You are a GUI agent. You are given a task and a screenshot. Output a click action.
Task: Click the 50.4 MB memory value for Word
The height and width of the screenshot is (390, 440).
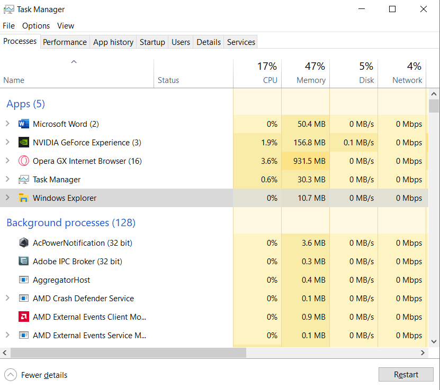(311, 124)
